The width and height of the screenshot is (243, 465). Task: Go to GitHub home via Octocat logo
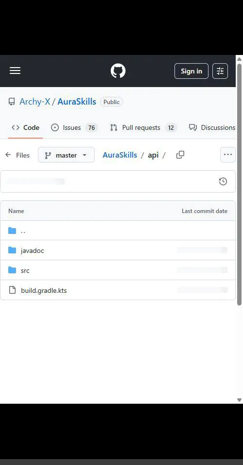(118, 71)
